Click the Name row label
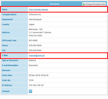The height and width of the screenshot is (99, 108). point(5,10)
